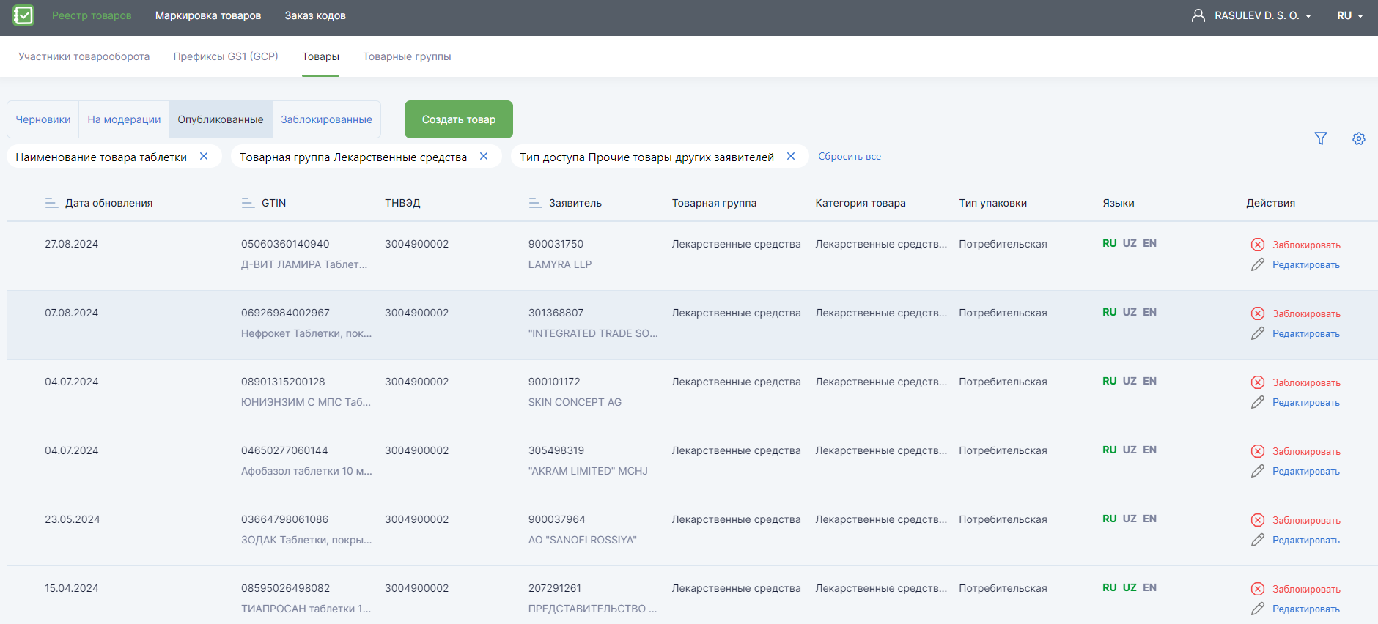Click the Тип упаковки column header
Viewport: 1378px width, 624px height.
(x=992, y=203)
